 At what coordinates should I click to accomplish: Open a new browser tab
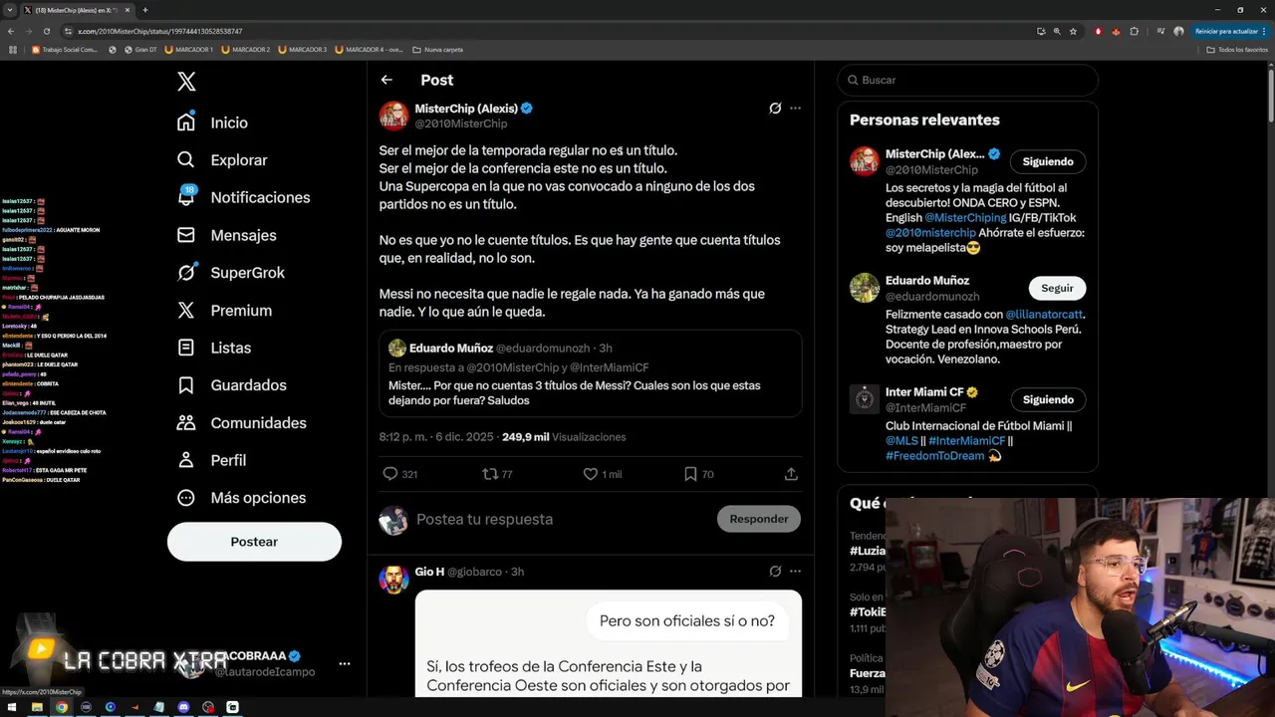pyautogui.click(x=145, y=10)
